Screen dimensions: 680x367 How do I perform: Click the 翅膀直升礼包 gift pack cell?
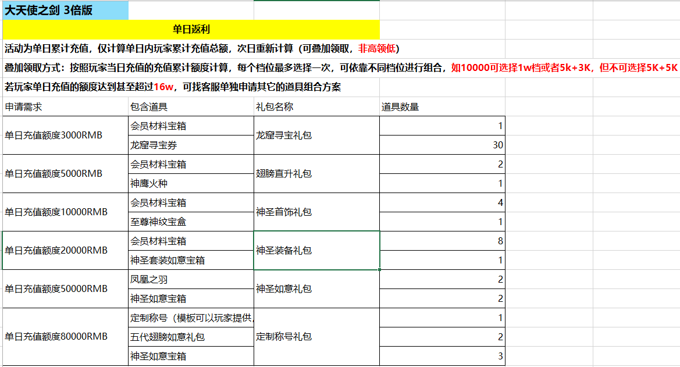316,173
